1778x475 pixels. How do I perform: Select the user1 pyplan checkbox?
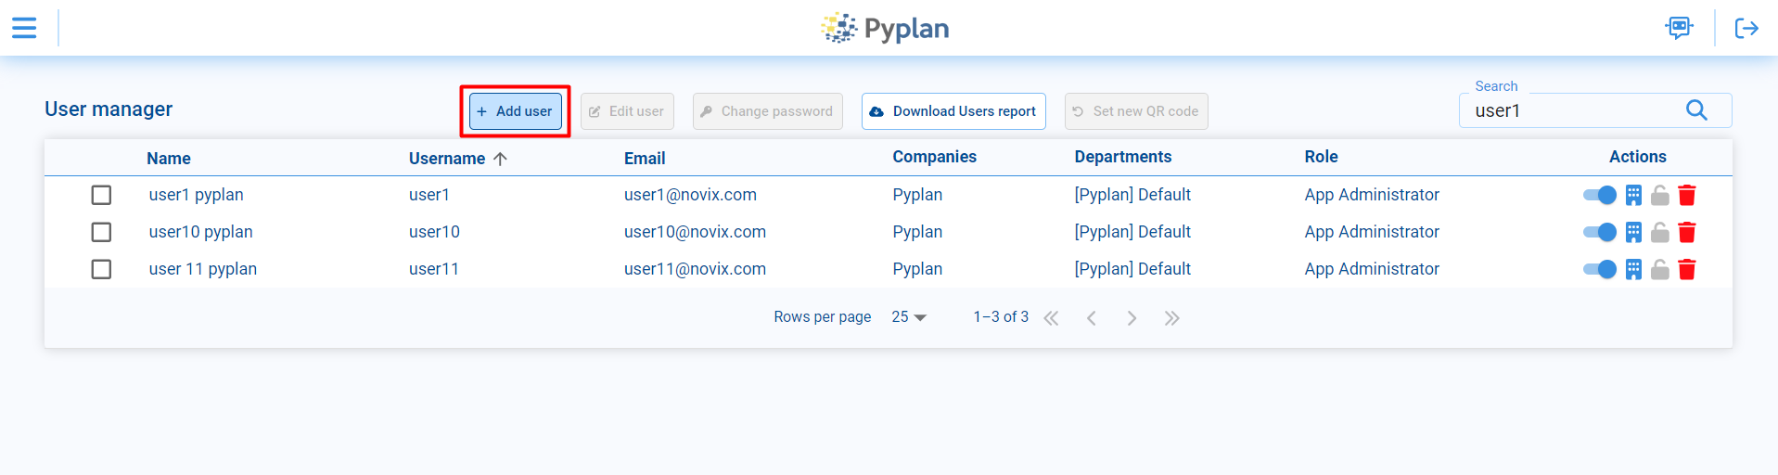pos(101,195)
